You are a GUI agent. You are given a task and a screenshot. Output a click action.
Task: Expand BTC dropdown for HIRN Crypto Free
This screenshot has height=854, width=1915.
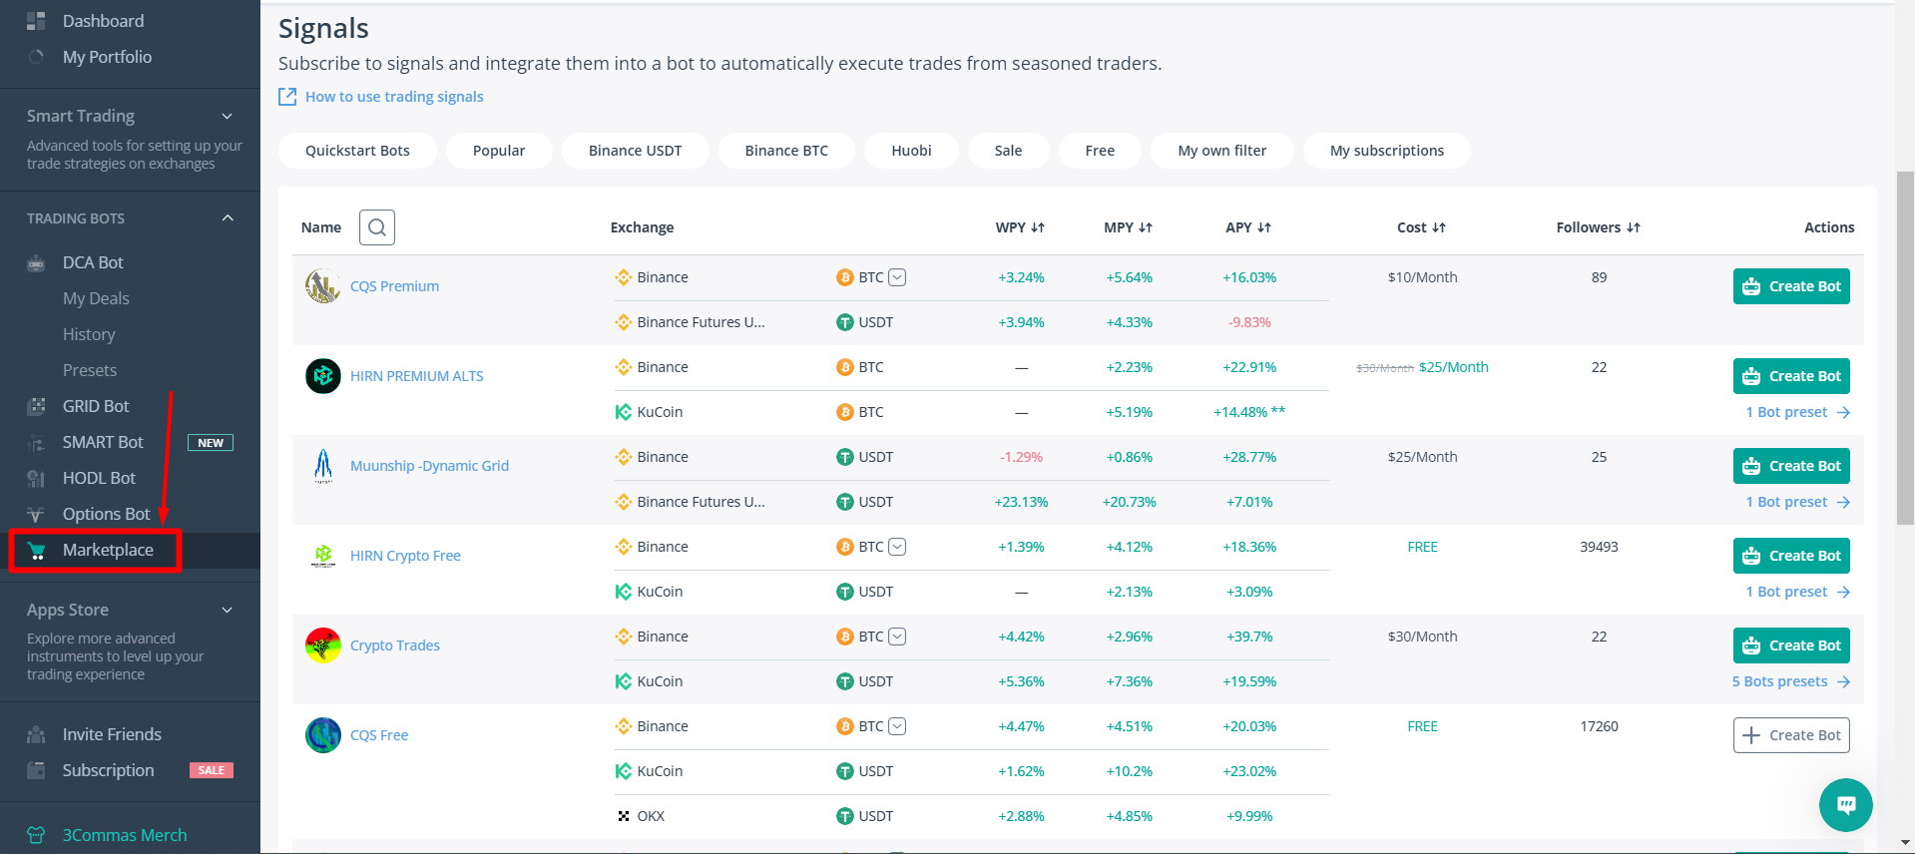coord(897,547)
